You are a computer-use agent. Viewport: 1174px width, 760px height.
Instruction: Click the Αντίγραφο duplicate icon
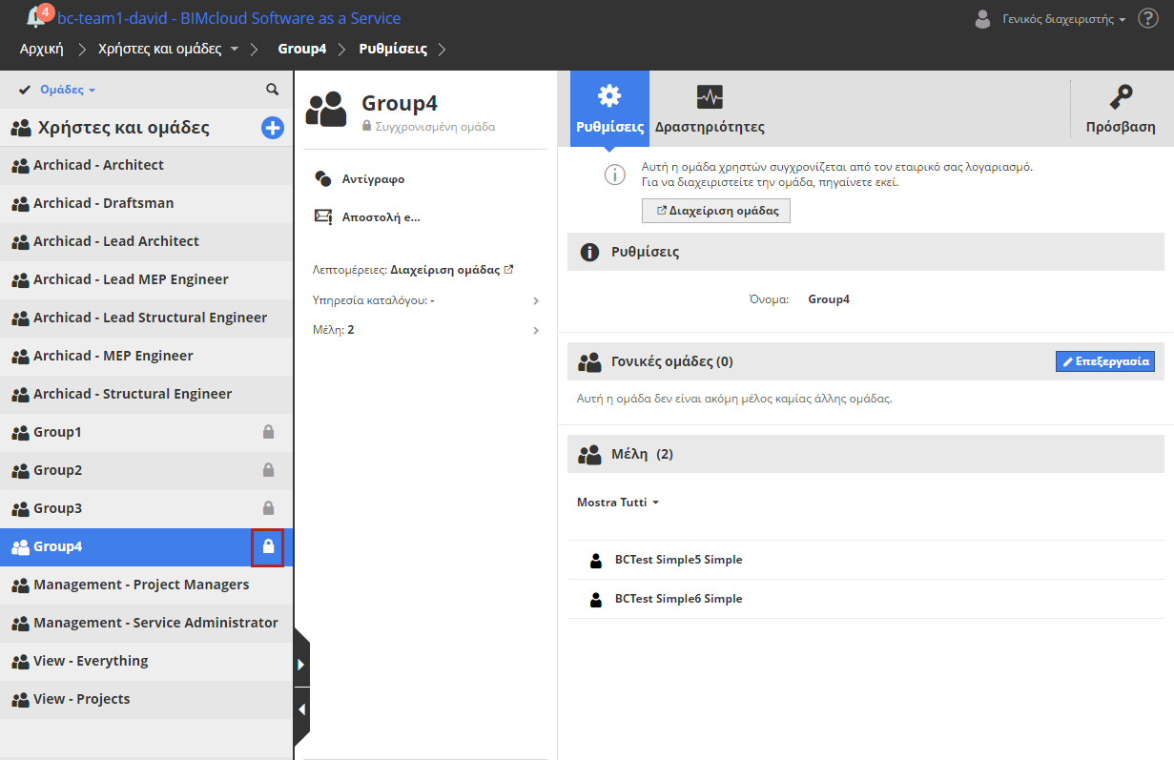click(323, 179)
